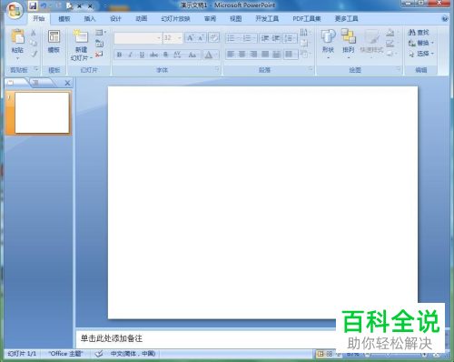454x362 pixels.
Task: Click the Paste (粘贴) clipboard icon
Action: (17, 36)
